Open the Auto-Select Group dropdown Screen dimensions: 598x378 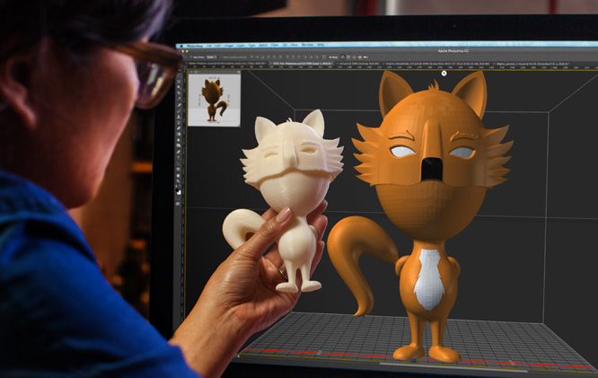tap(213, 57)
